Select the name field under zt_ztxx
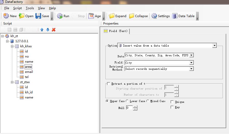 [x=29, y=97]
